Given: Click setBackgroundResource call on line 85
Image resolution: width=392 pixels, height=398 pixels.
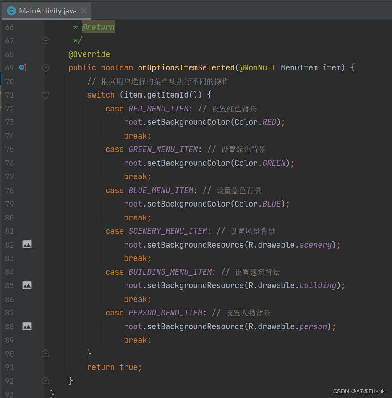Looking at the screenshot, I should click(x=195, y=286).
